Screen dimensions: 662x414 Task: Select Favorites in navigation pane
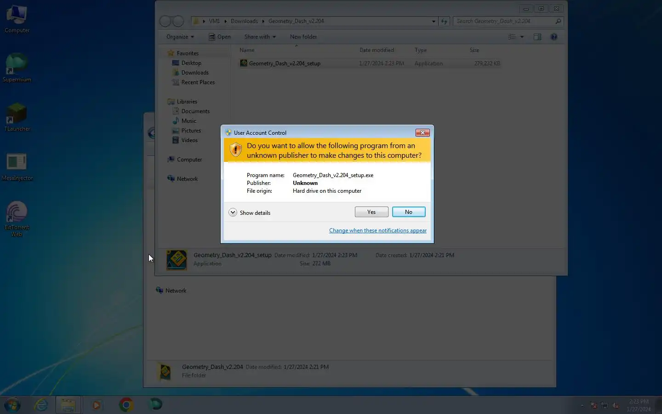pyautogui.click(x=188, y=53)
